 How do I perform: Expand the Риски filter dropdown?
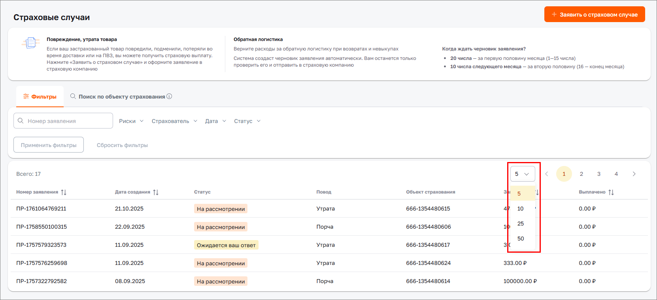click(x=131, y=121)
